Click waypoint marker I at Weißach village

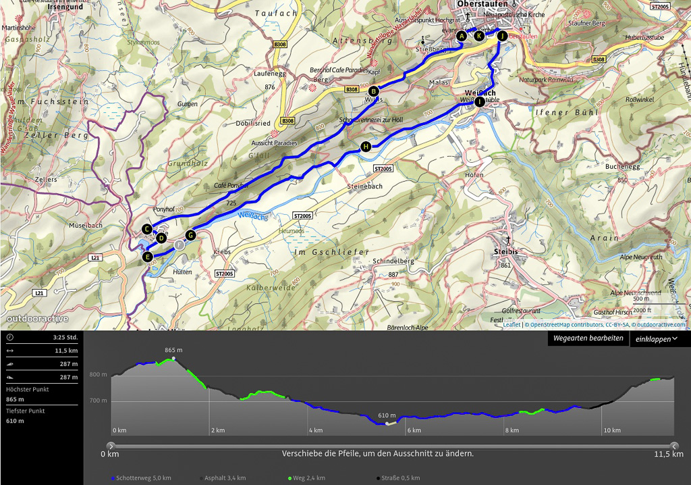click(479, 102)
